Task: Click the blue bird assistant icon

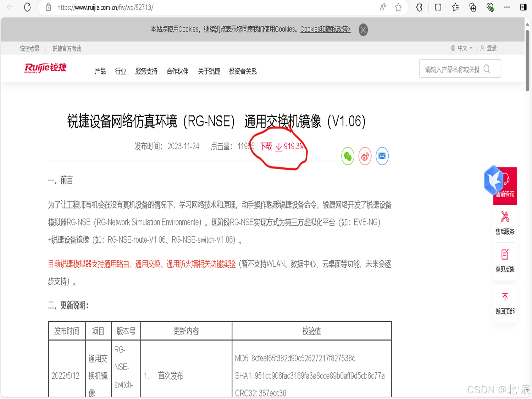Action: pyautogui.click(x=493, y=180)
